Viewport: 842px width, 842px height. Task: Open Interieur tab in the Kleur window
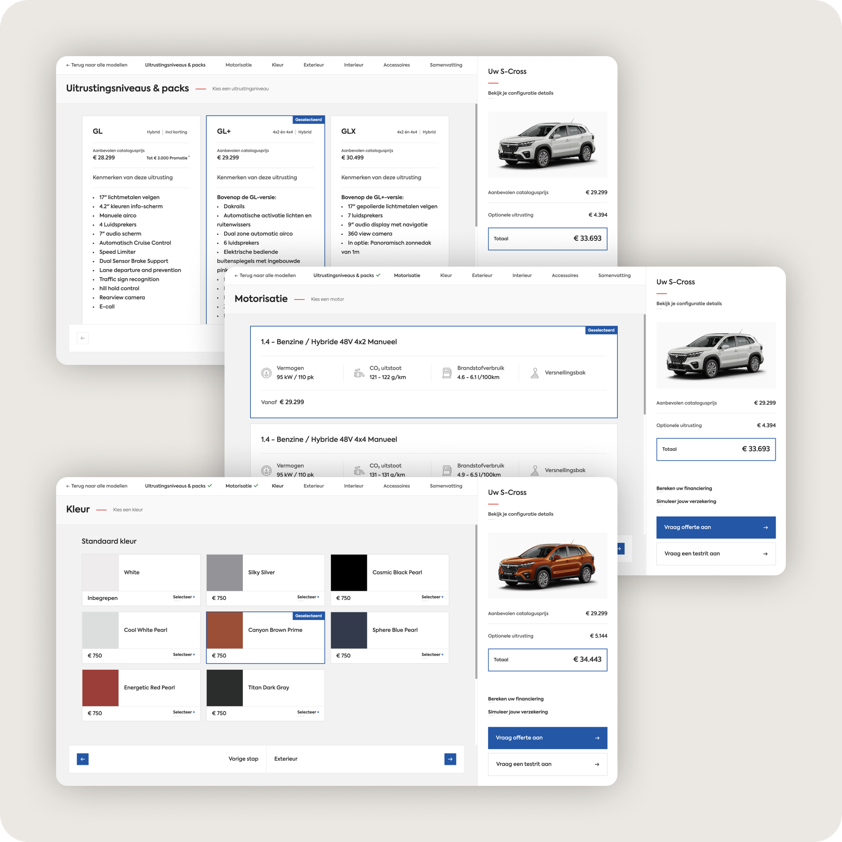pyautogui.click(x=353, y=486)
